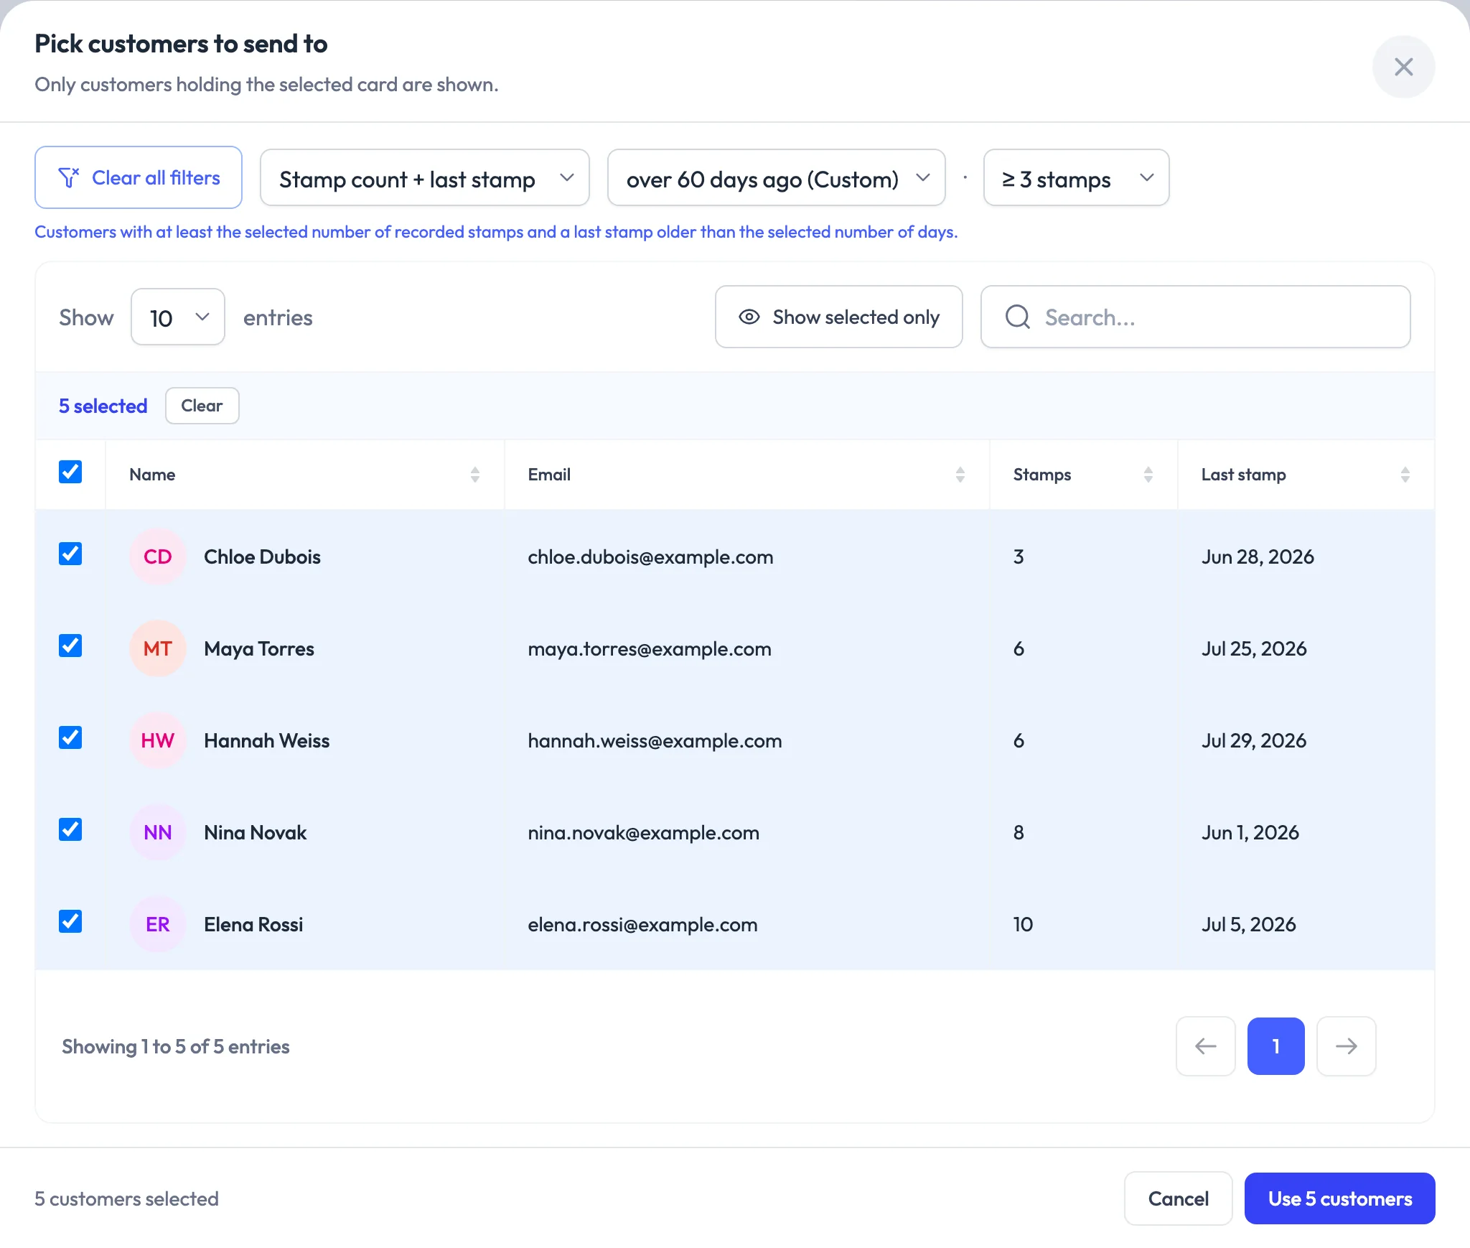Sort by the Name column arrows

pos(474,475)
